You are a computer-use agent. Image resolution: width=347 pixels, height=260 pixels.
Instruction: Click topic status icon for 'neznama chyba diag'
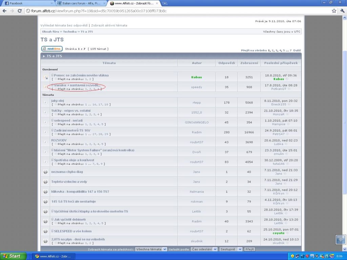point(45,172)
